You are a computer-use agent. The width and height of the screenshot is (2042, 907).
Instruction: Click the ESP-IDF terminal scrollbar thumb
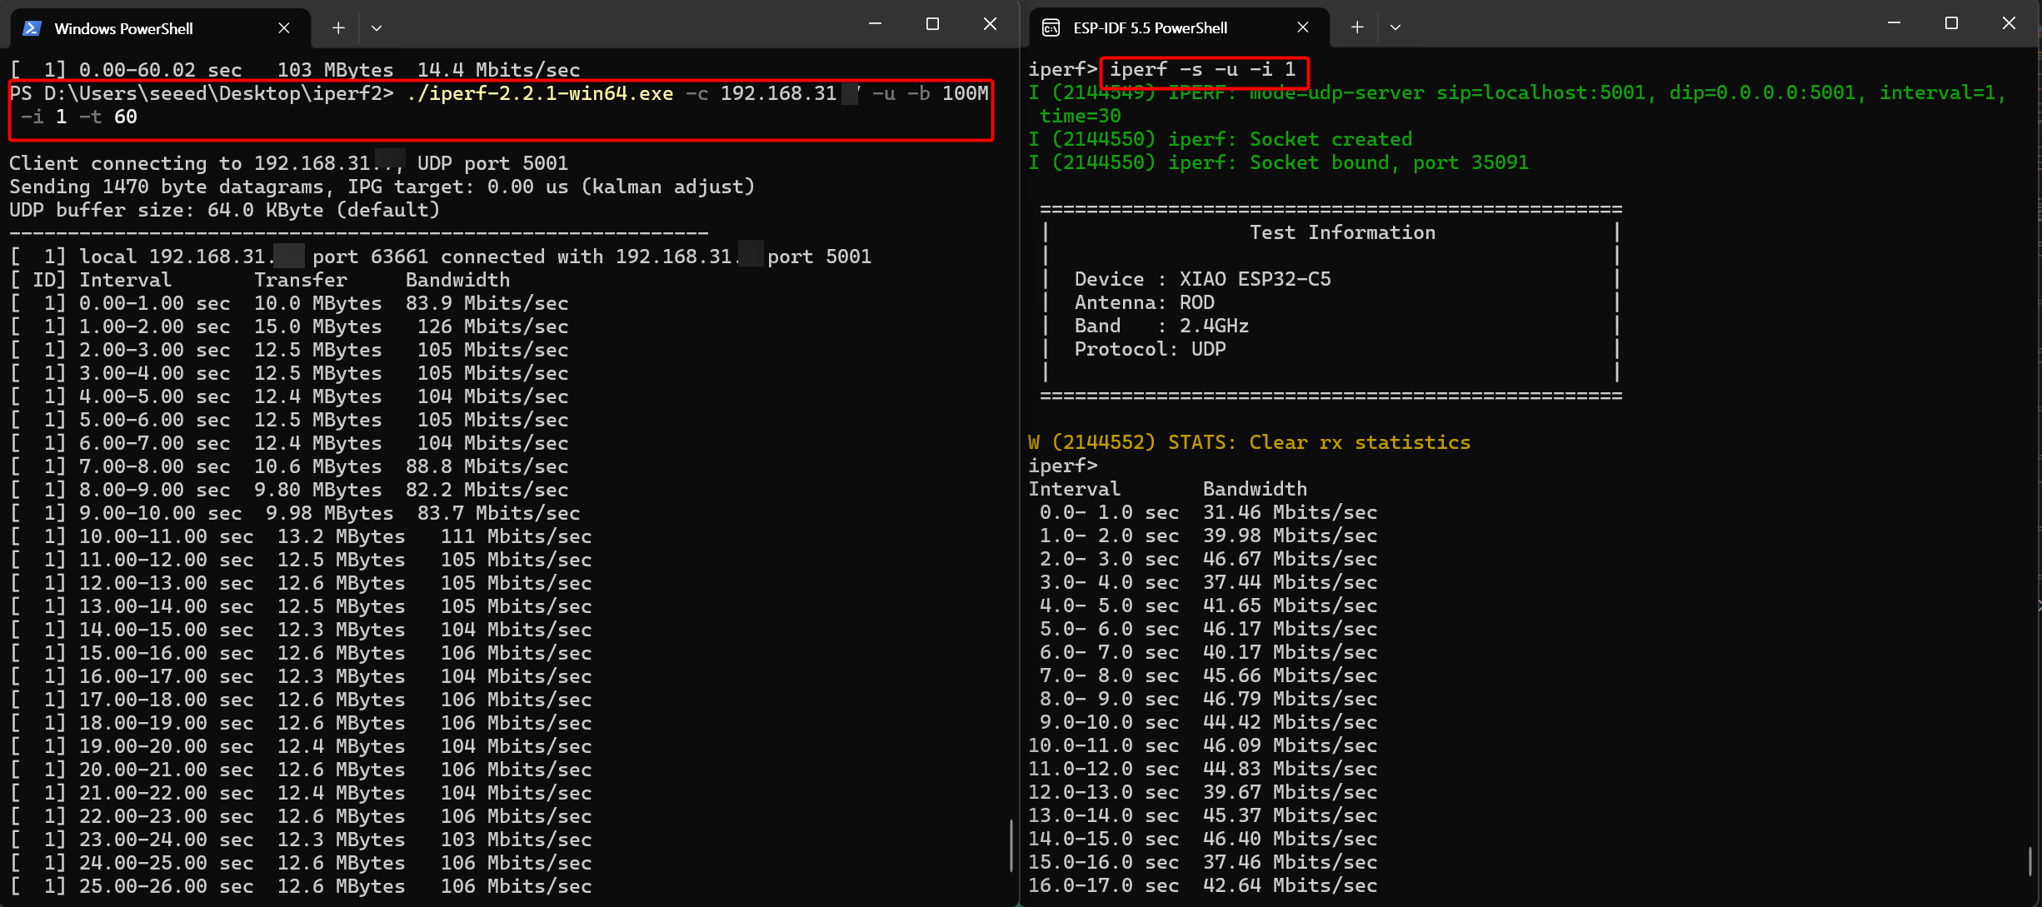2030,861
